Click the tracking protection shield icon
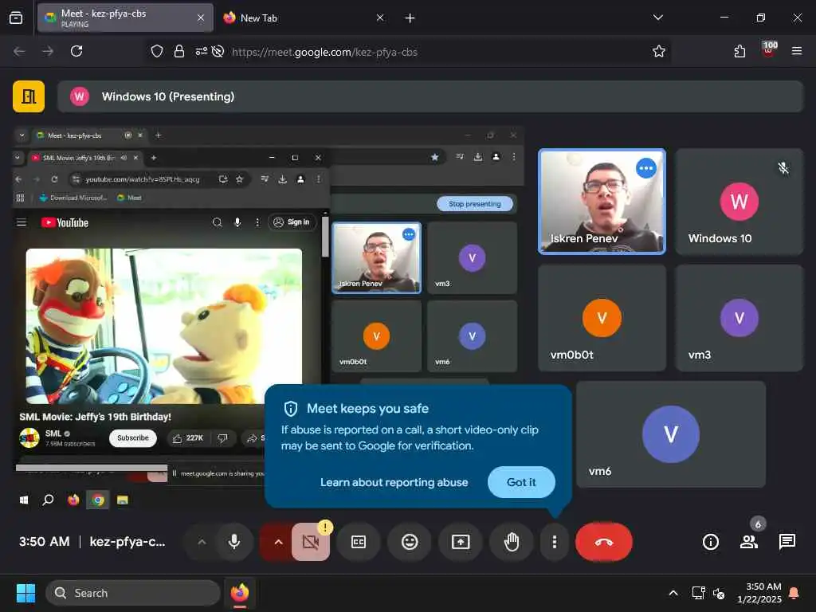The width and height of the screenshot is (816, 612). [157, 51]
